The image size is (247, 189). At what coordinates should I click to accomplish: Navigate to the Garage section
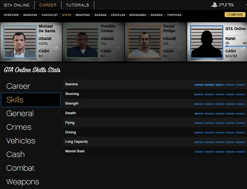(x=100, y=15)
